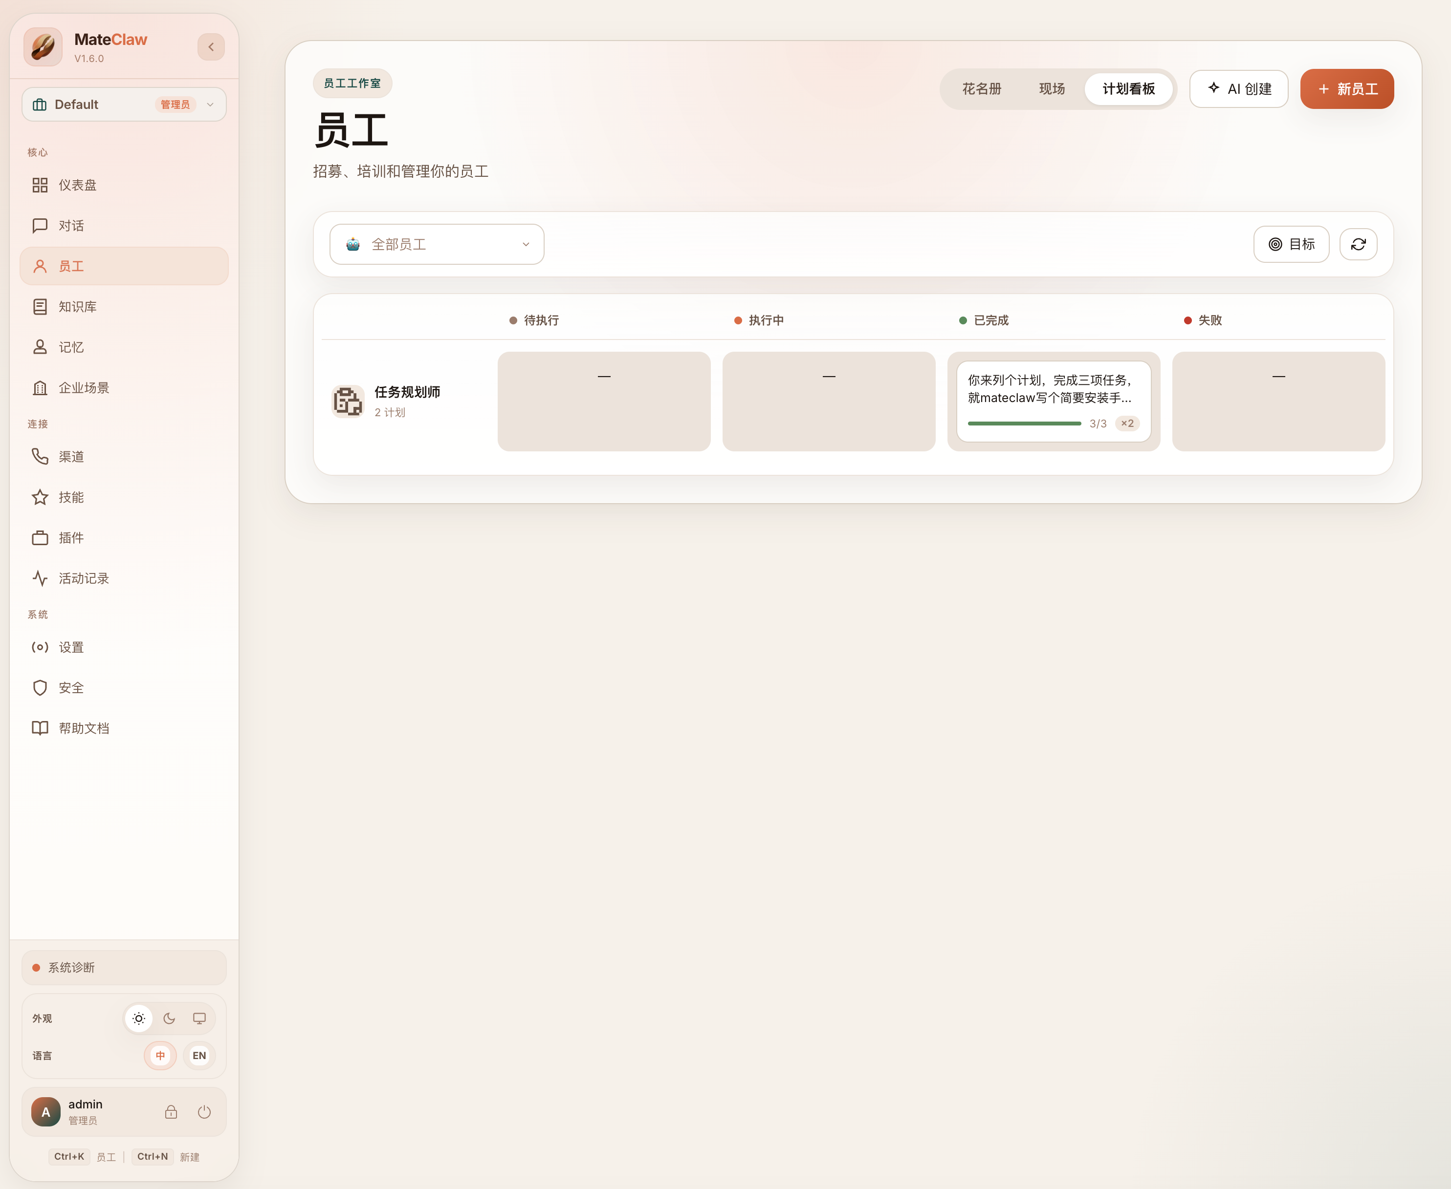Screen dimensions: 1451x1189
Task: Collapse the sidebar with the chevron button
Action: click(x=211, y=47)
